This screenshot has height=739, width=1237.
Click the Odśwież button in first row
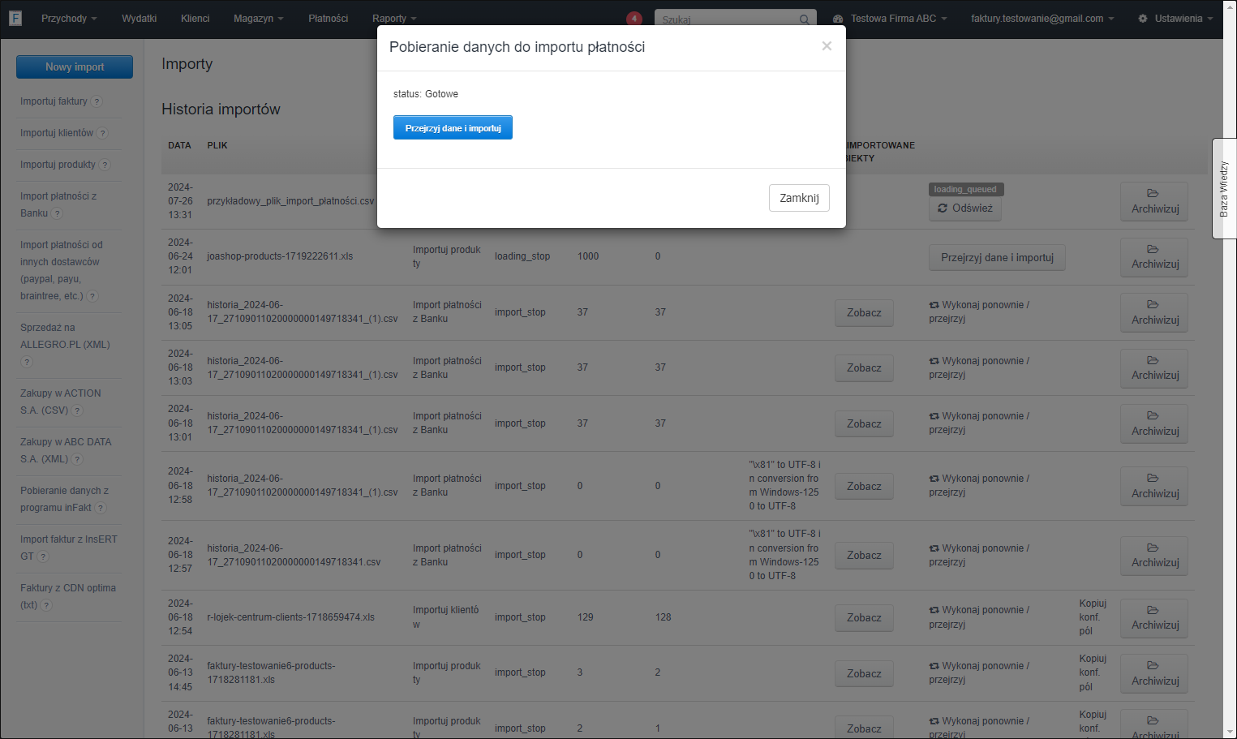965,208
